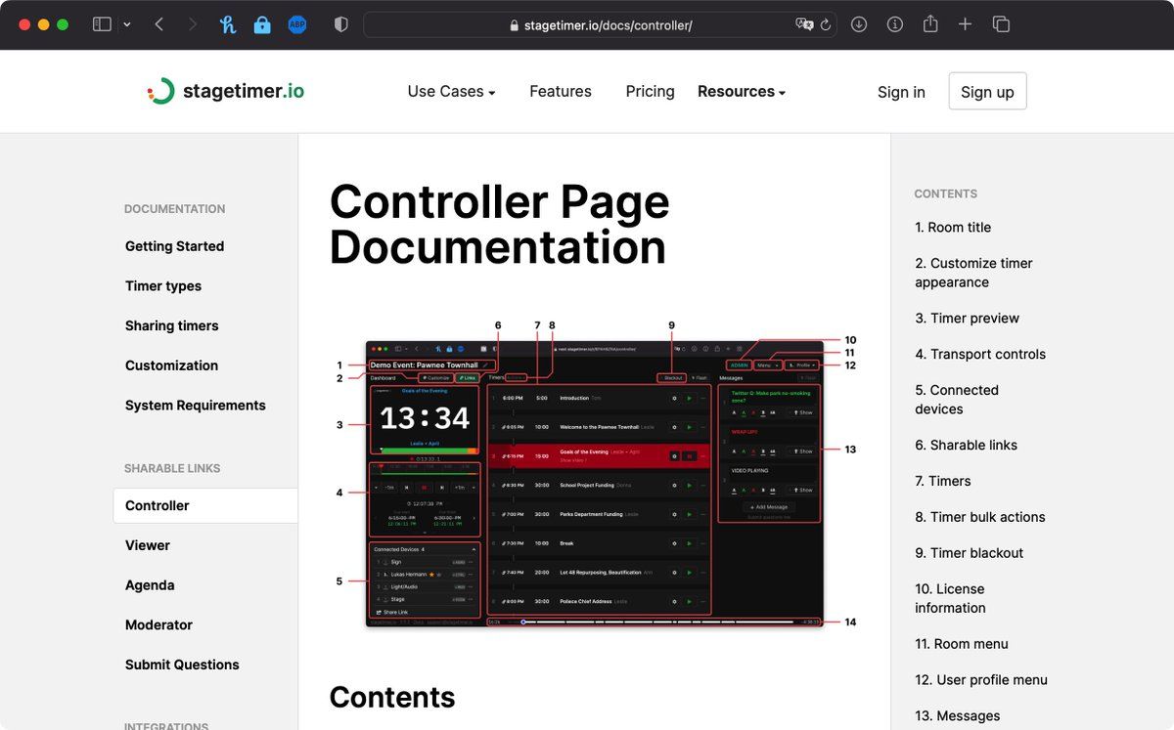Image resolution: width=1174 pixels, height=730 pixels.
Task: Open the Pricing nav item
Action: pyautogui.click(x=650, y=91)
